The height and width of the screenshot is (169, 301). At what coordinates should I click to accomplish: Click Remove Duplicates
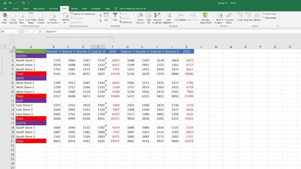pos(157,18)
